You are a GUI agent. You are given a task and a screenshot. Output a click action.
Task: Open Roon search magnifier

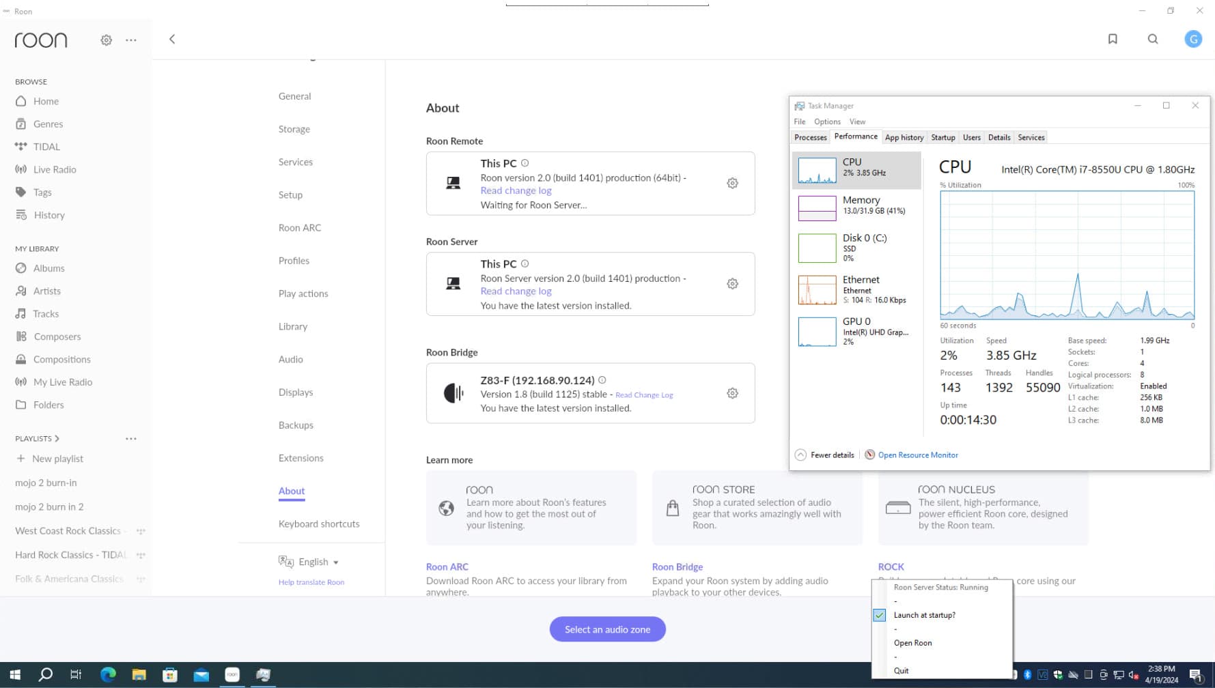[1153, 39]
